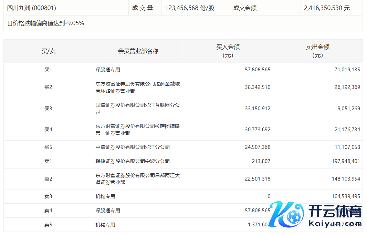Select 机构专用 in the 卖3 row

point(105,196)
